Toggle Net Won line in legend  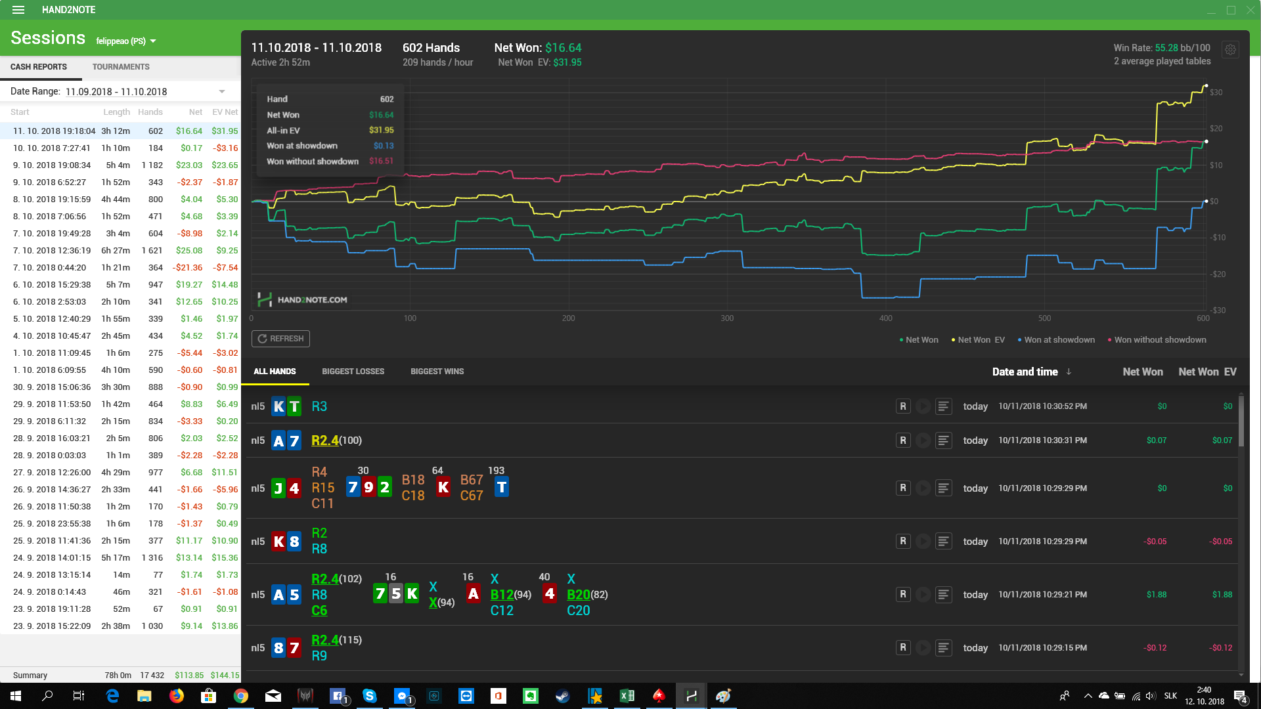tap(919, 340)
